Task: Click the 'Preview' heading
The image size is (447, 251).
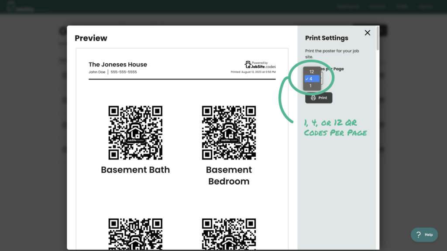Action: [91, 38]
